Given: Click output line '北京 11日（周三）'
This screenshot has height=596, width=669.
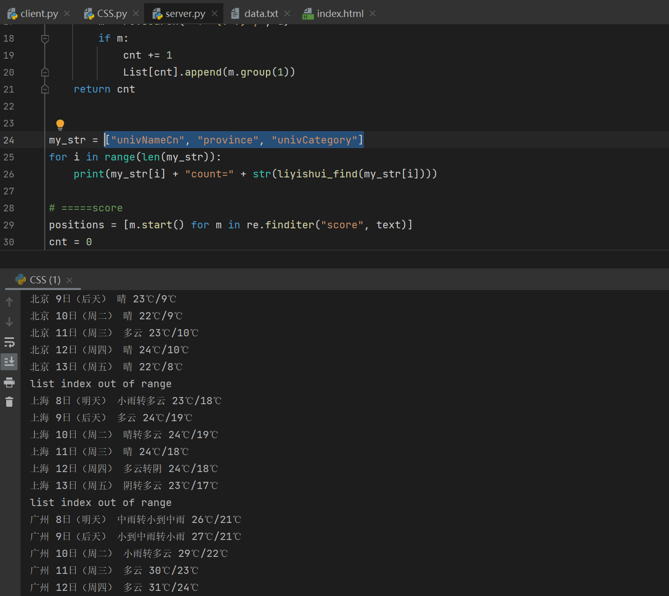Looking at the screenshot, I should click(x=114, y=333).
